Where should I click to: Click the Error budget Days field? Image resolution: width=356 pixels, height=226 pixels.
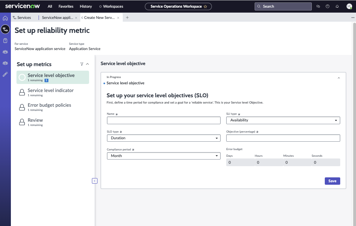click(240, 162)
